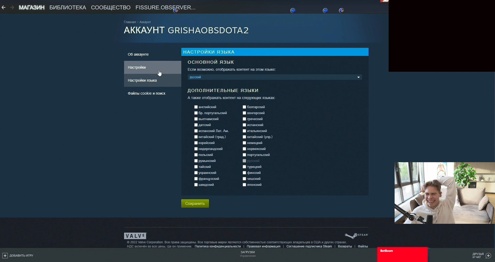Open the Файлы footer link
Screen dimensions: 495x262
point(363,246)
